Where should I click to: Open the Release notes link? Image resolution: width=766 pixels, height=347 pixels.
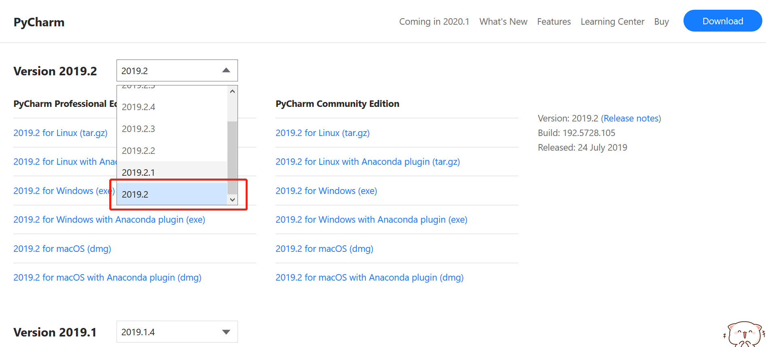[631, 118]
